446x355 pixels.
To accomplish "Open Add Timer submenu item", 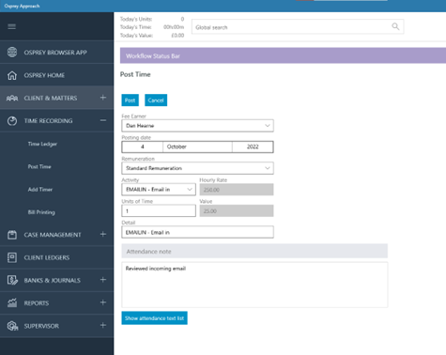I will tap(40, 190).
